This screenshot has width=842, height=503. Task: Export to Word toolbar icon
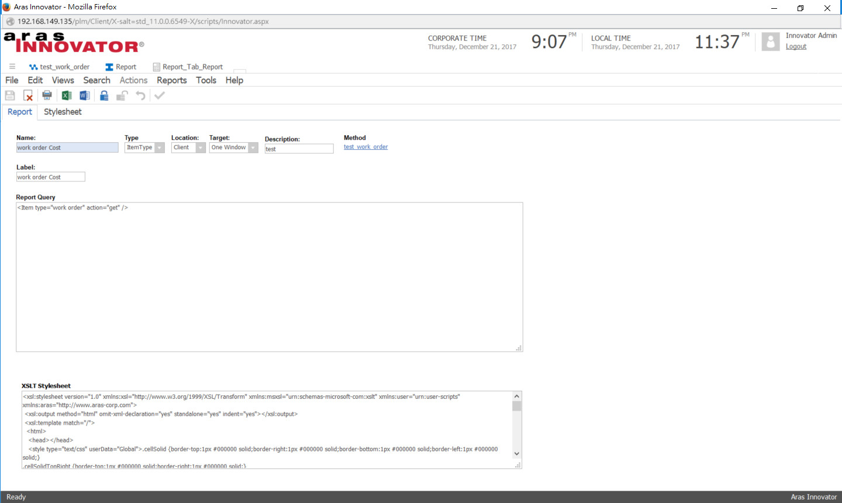(85, 95)
